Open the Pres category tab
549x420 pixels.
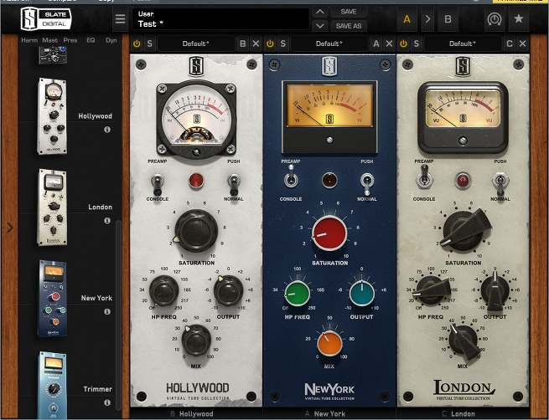click(x=70, y=40)
